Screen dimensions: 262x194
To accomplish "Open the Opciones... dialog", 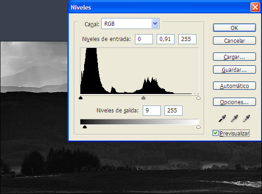I will [234, 102].
